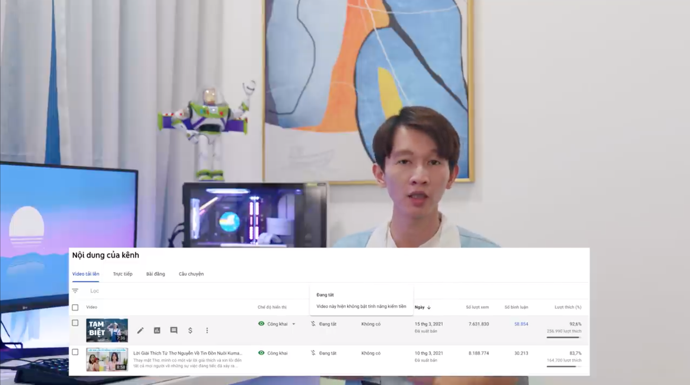Click green eye visibility icon on second video
This screenshot has height=385, width=690.
261,353
